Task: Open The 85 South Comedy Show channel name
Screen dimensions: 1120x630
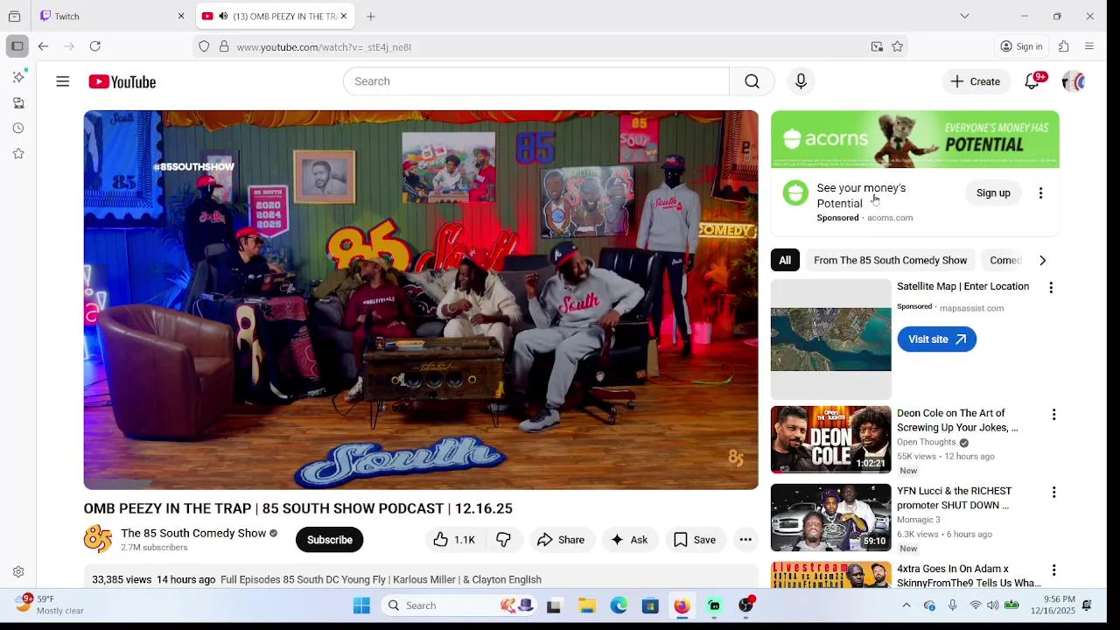Action: 193,533
